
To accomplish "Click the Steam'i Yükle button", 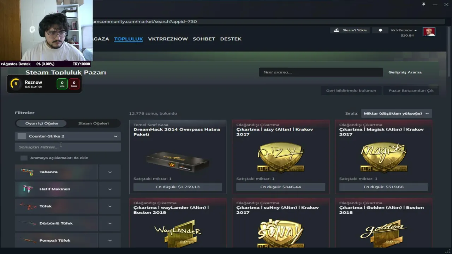I will (x=350, y=30).
